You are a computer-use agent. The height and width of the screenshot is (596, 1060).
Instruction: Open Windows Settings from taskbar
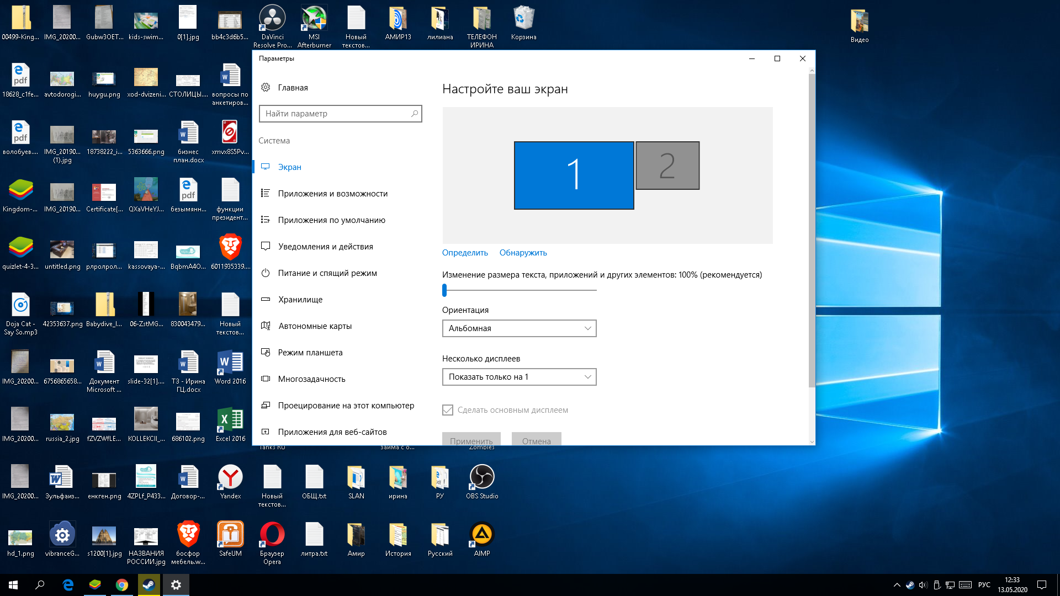coord(176,584)
